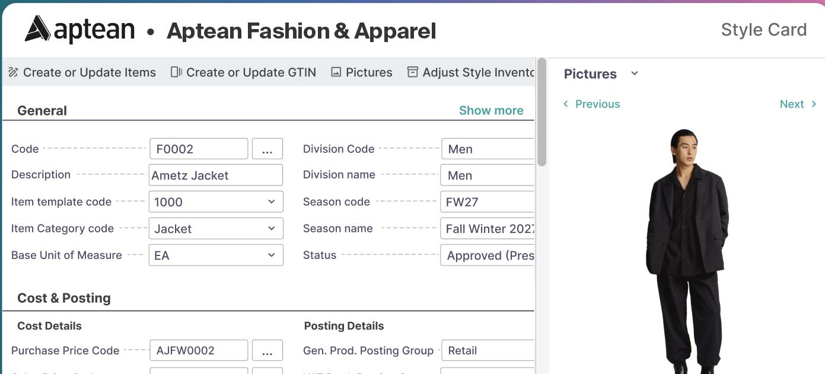This screenshot has height=374, width=825.
Task: Open the Item Category code dropdown
Action: point(271,228)
